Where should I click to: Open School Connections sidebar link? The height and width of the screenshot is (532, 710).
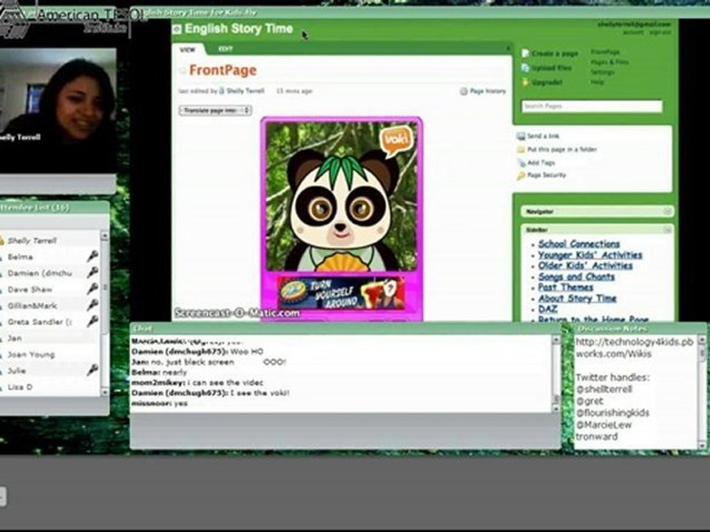[578, 244]
